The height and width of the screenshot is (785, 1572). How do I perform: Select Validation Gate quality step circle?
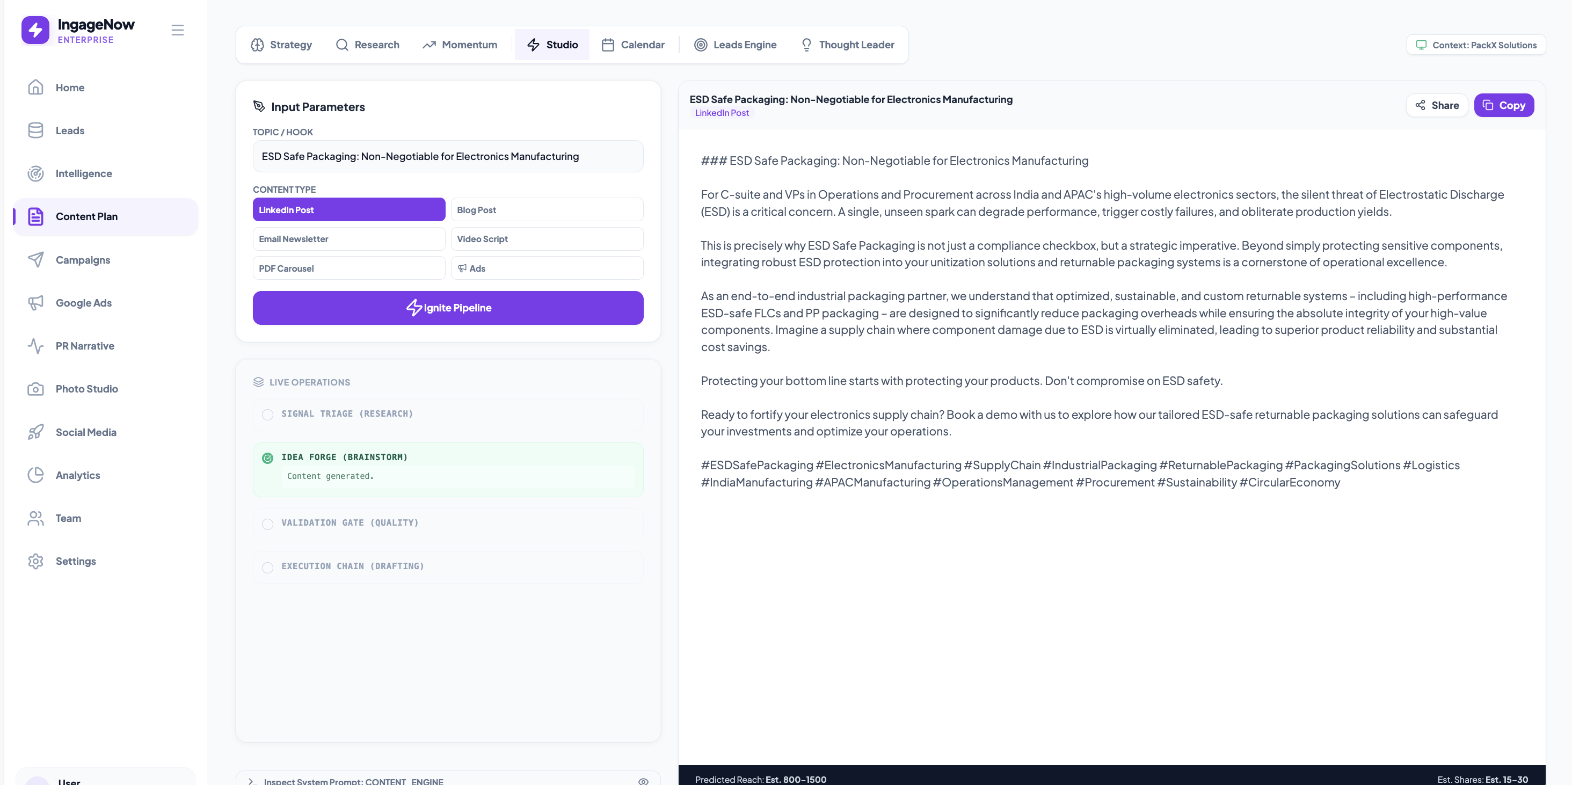pyautogui.click(x=267, y=524)
